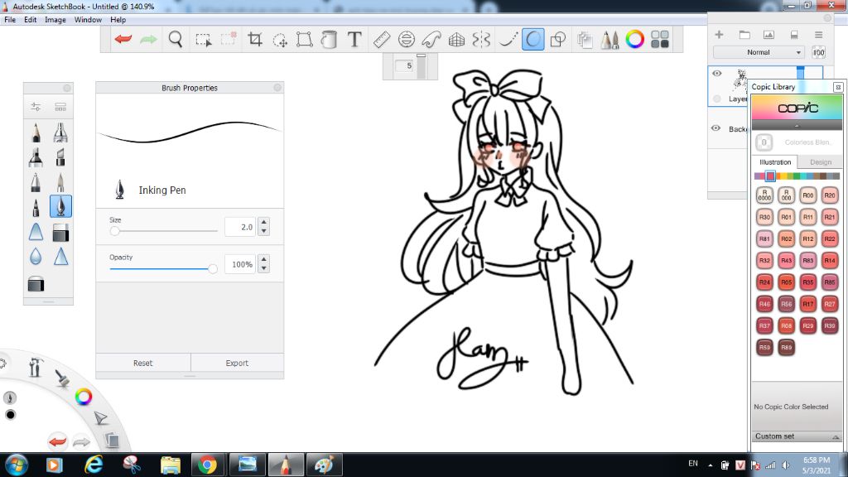Image resolution: width=848 pixels, height=477 pixels.
Task: Open the Color Wheel editor
Action: 635,39
